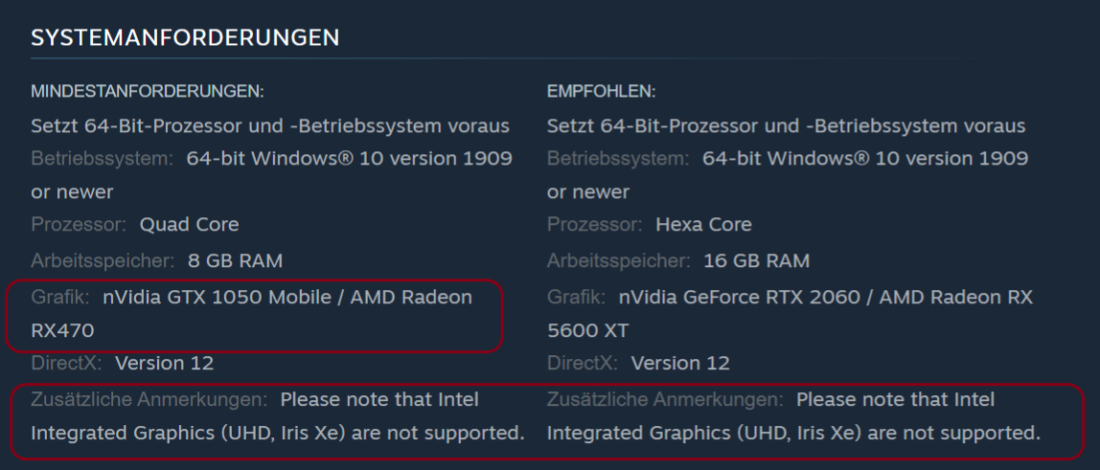Click the RX470 text

(x=62, y=330)
